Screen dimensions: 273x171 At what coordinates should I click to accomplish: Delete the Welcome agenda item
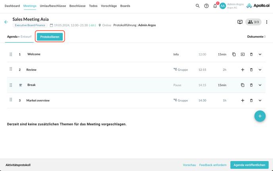251,54
